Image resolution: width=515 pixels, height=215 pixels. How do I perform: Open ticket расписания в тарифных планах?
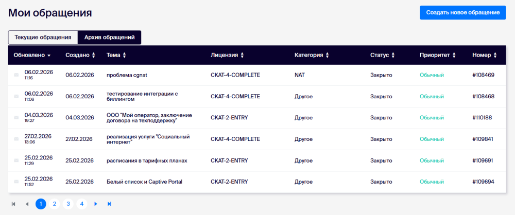coord(146,160)
